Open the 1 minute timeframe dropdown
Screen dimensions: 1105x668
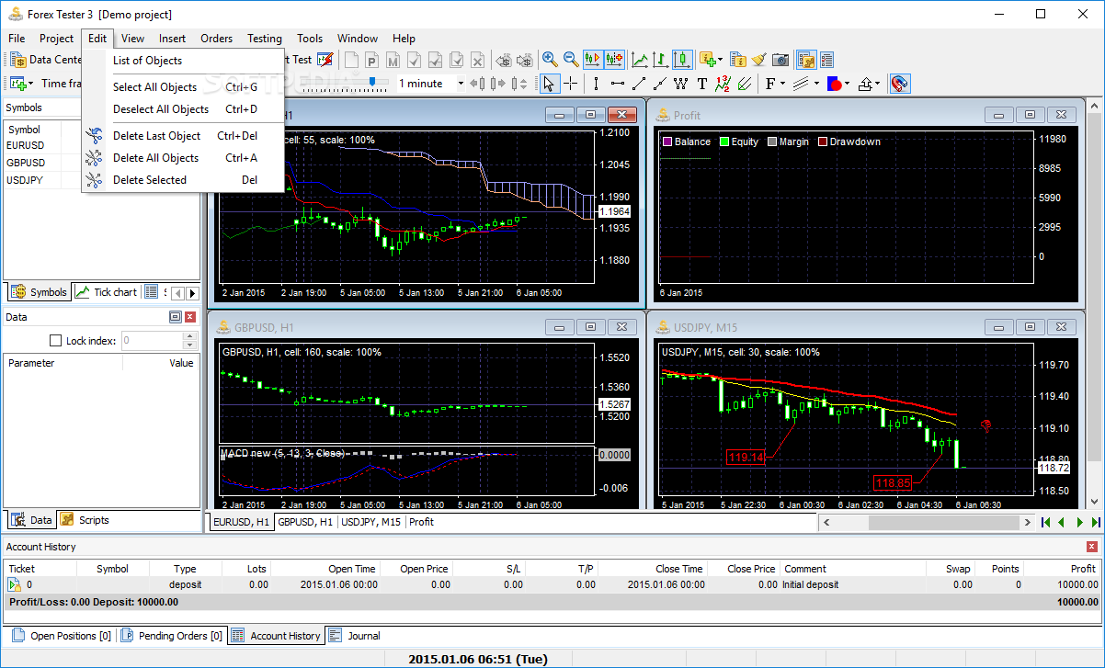461,84
